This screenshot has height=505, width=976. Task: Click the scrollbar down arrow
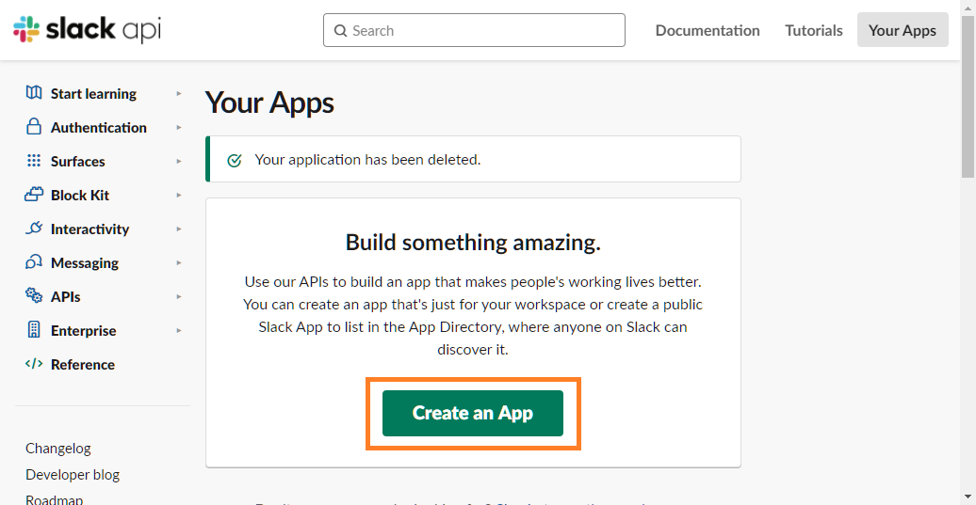(x=968, y=497)
